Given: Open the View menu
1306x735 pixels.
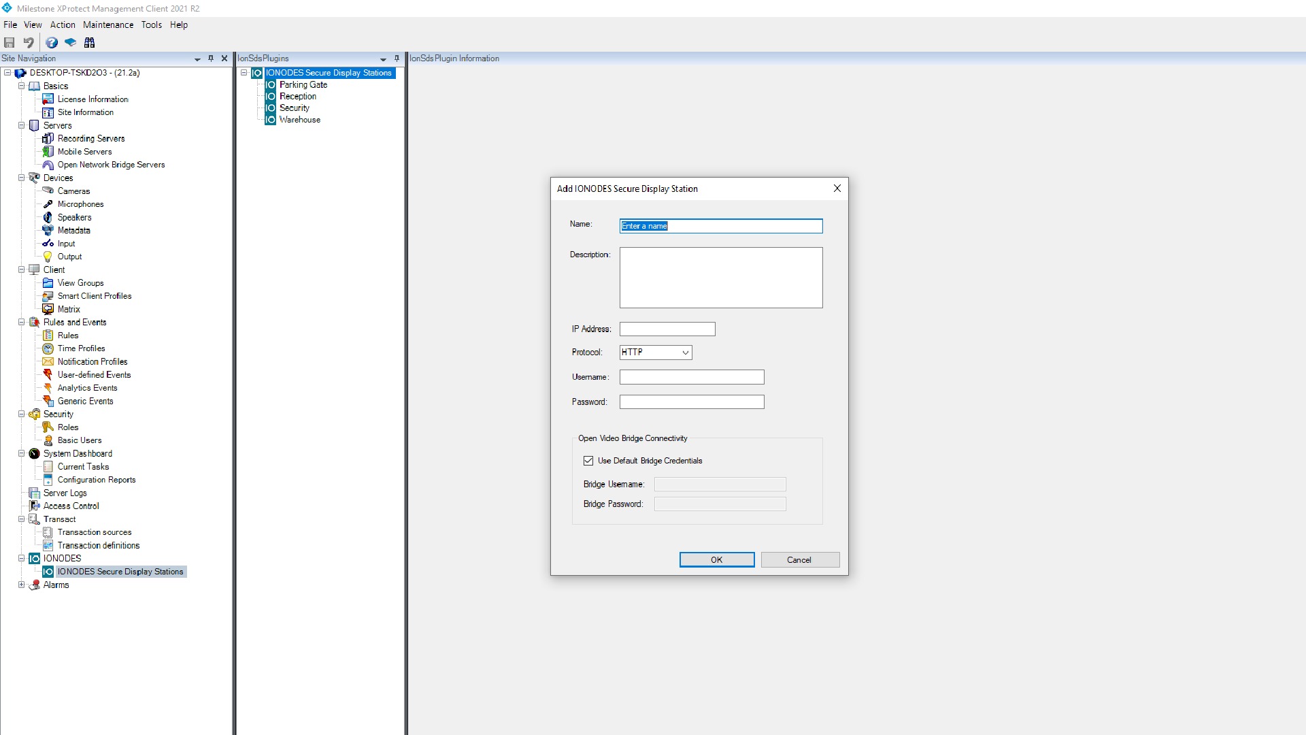Looking at the screenshot, I should tap(33, 25).
